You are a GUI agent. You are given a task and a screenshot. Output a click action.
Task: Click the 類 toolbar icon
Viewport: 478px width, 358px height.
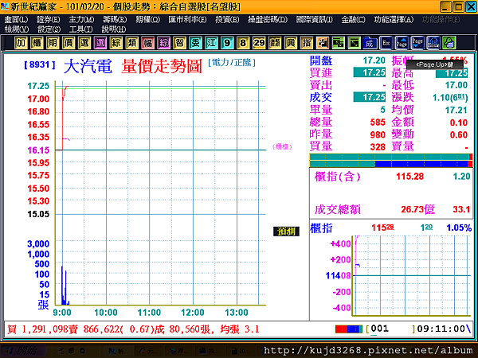tap(131, 43)
